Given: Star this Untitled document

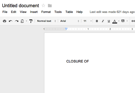Looking at the screenshot, I should tap(43, 6).
